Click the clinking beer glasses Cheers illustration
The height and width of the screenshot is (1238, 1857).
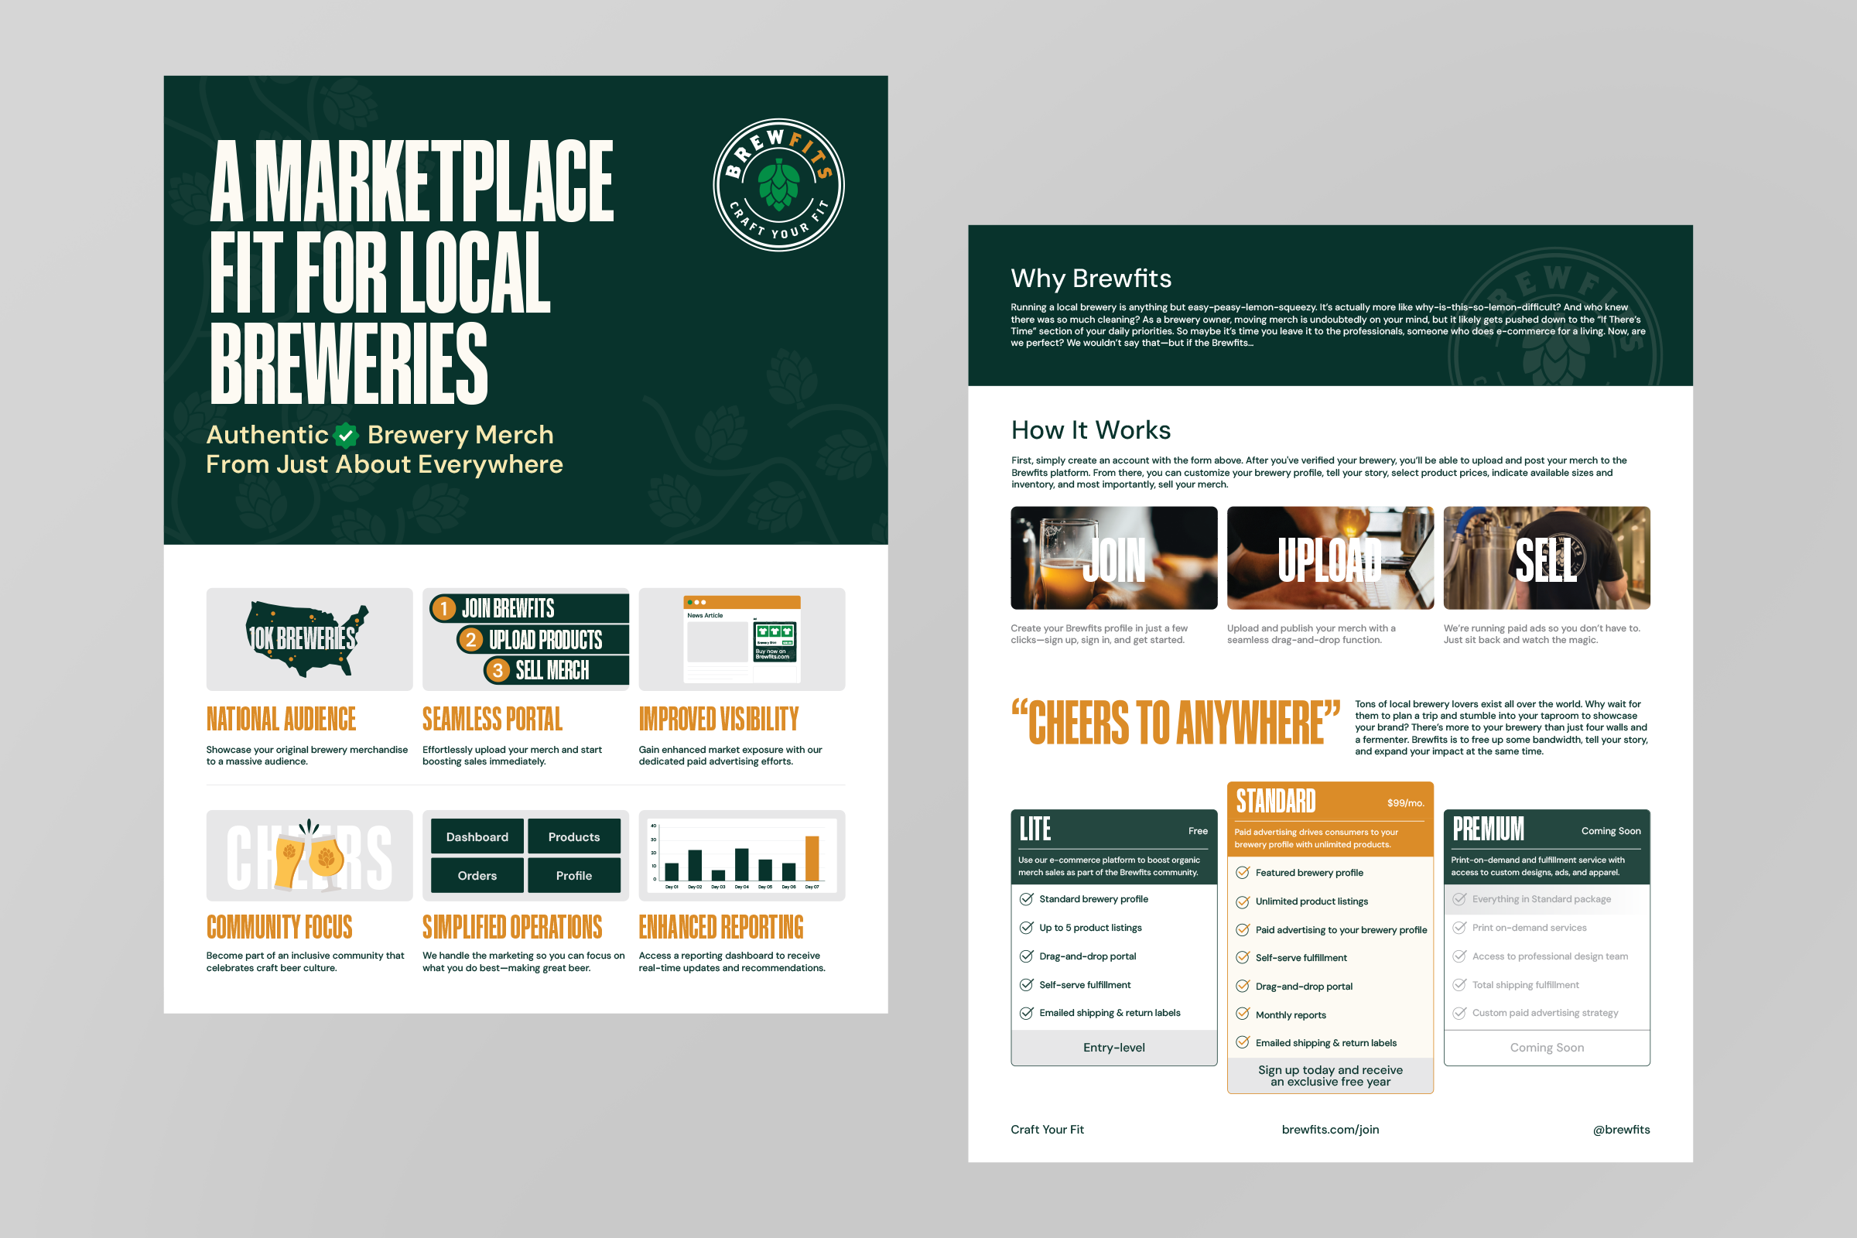pyautogui.click(x=309, y=855)
